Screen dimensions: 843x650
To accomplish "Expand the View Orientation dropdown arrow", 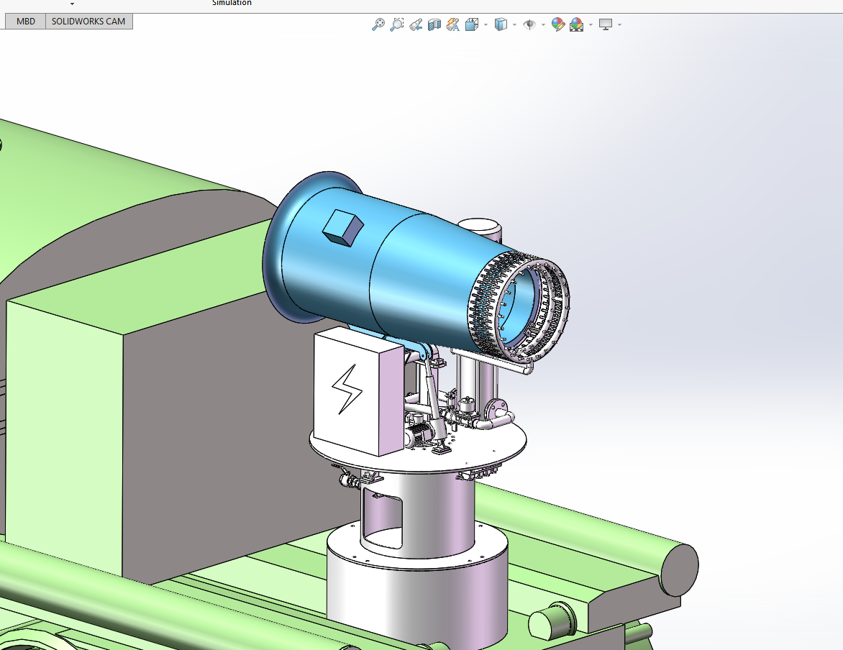I will (486, 25).
